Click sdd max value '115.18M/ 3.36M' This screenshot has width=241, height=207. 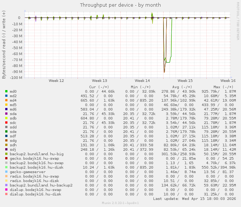click(x=219, y=127)
